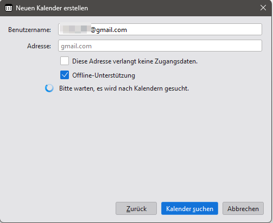The height and width of the screenshot is (223, 273).
Task: Place cursor after '@gmail.com' in username
Action: [128, 30]
